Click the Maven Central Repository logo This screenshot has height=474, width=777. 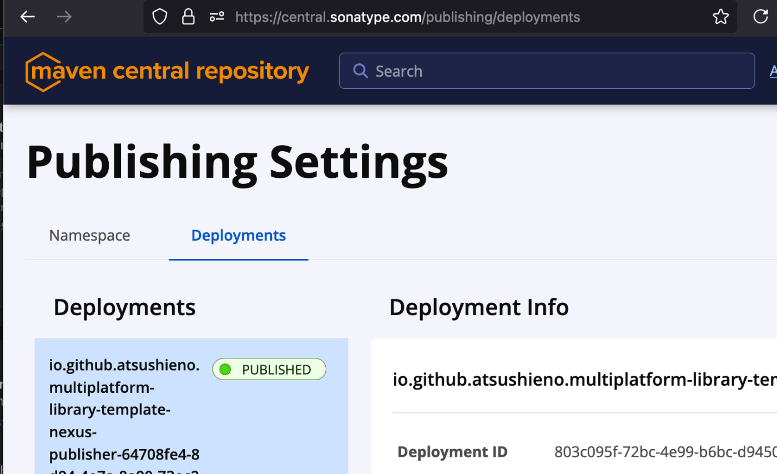click(x=167, y=72)
